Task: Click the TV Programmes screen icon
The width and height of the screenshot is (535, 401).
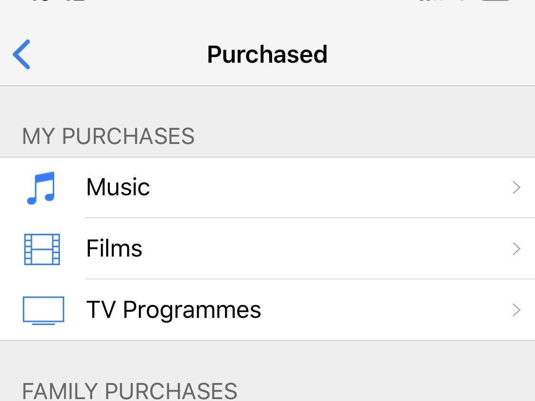Action: click(43, 310)
